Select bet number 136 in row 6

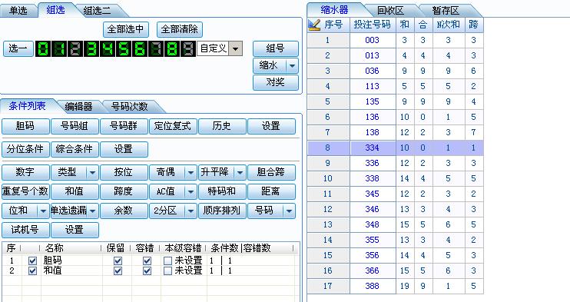373,117
